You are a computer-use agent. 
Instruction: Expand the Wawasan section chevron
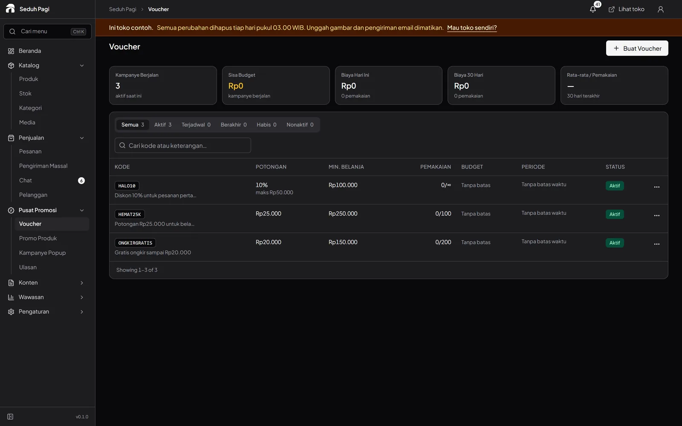click(82, 297)
